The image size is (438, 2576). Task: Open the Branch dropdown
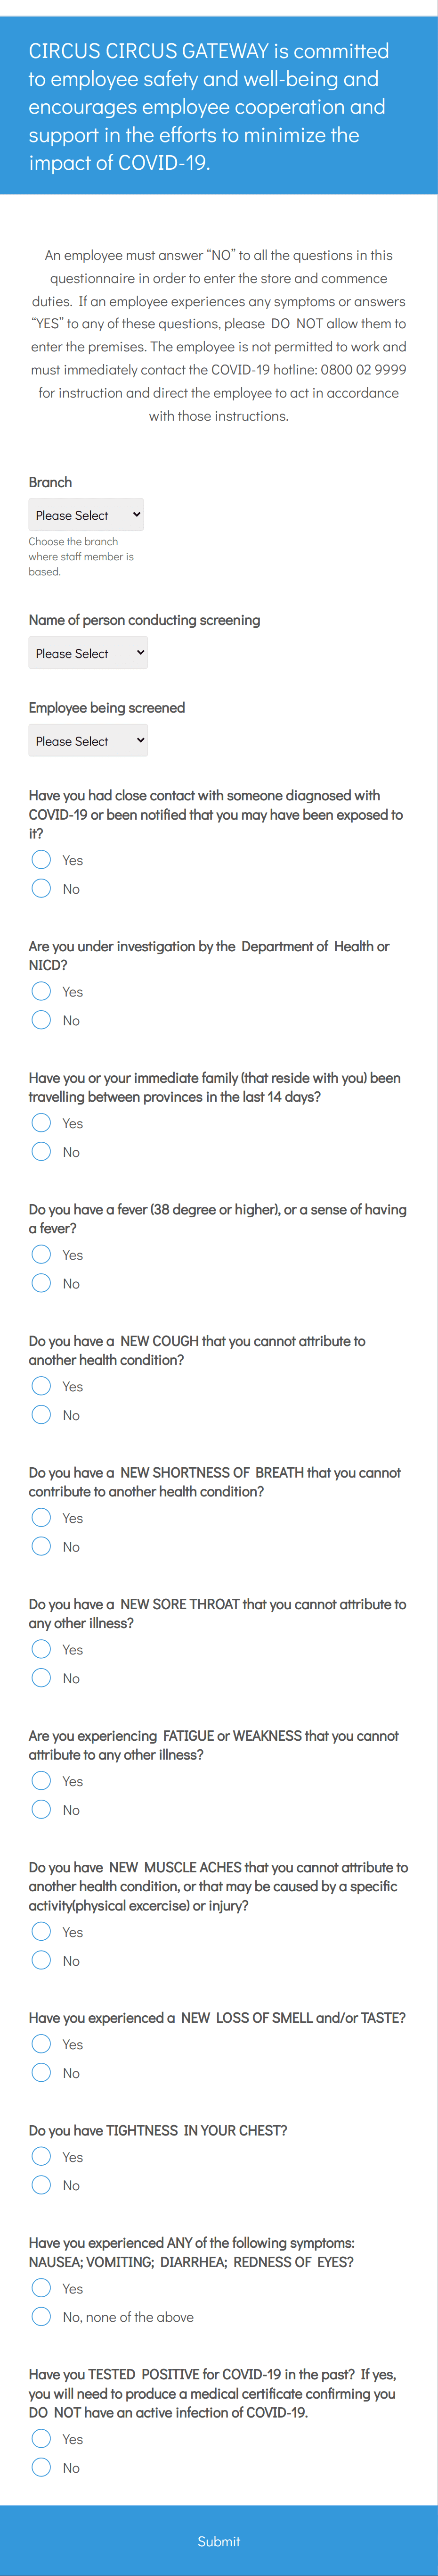(86, 515)
